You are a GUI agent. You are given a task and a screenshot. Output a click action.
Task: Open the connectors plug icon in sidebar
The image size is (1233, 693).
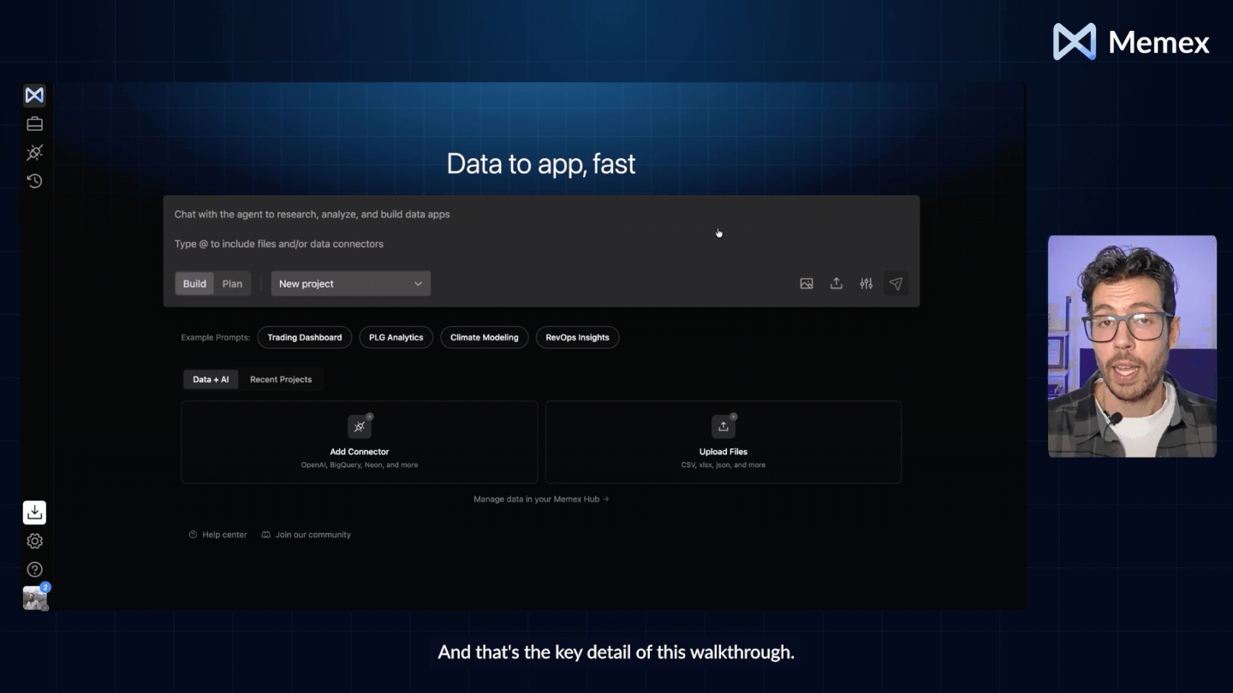tap(34, 152)
